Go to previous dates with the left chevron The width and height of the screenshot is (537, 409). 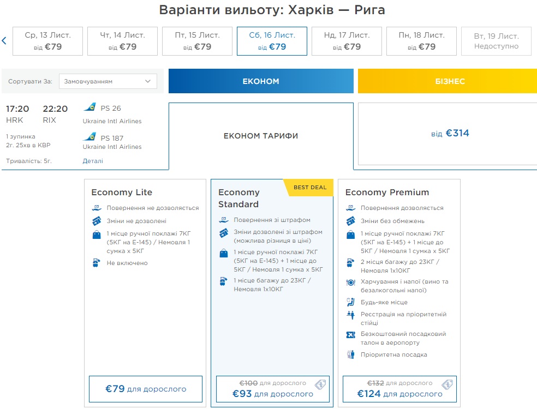(4, 41)
